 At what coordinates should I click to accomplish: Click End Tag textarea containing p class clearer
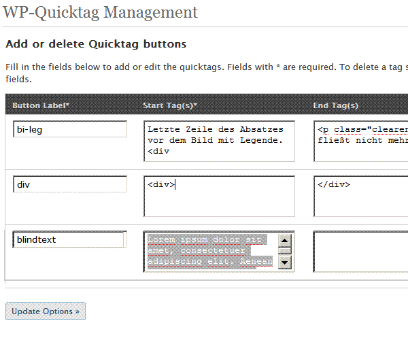coord(361,141)
